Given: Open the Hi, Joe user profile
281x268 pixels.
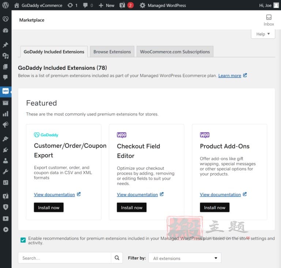Looking at the screenshot, I should coord(269,5).
